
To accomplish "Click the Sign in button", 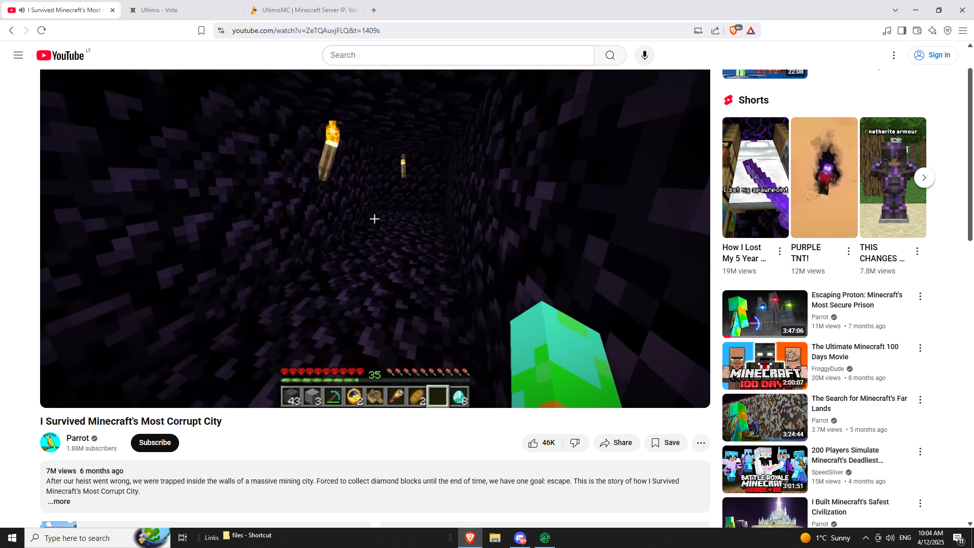I will tap(932, 55).
